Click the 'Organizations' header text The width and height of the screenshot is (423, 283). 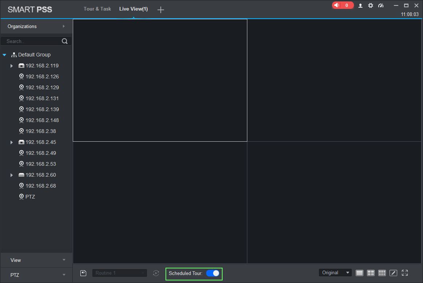22,26
